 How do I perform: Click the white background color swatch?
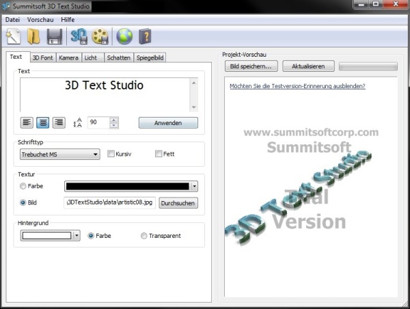click(x=46, y=235)
